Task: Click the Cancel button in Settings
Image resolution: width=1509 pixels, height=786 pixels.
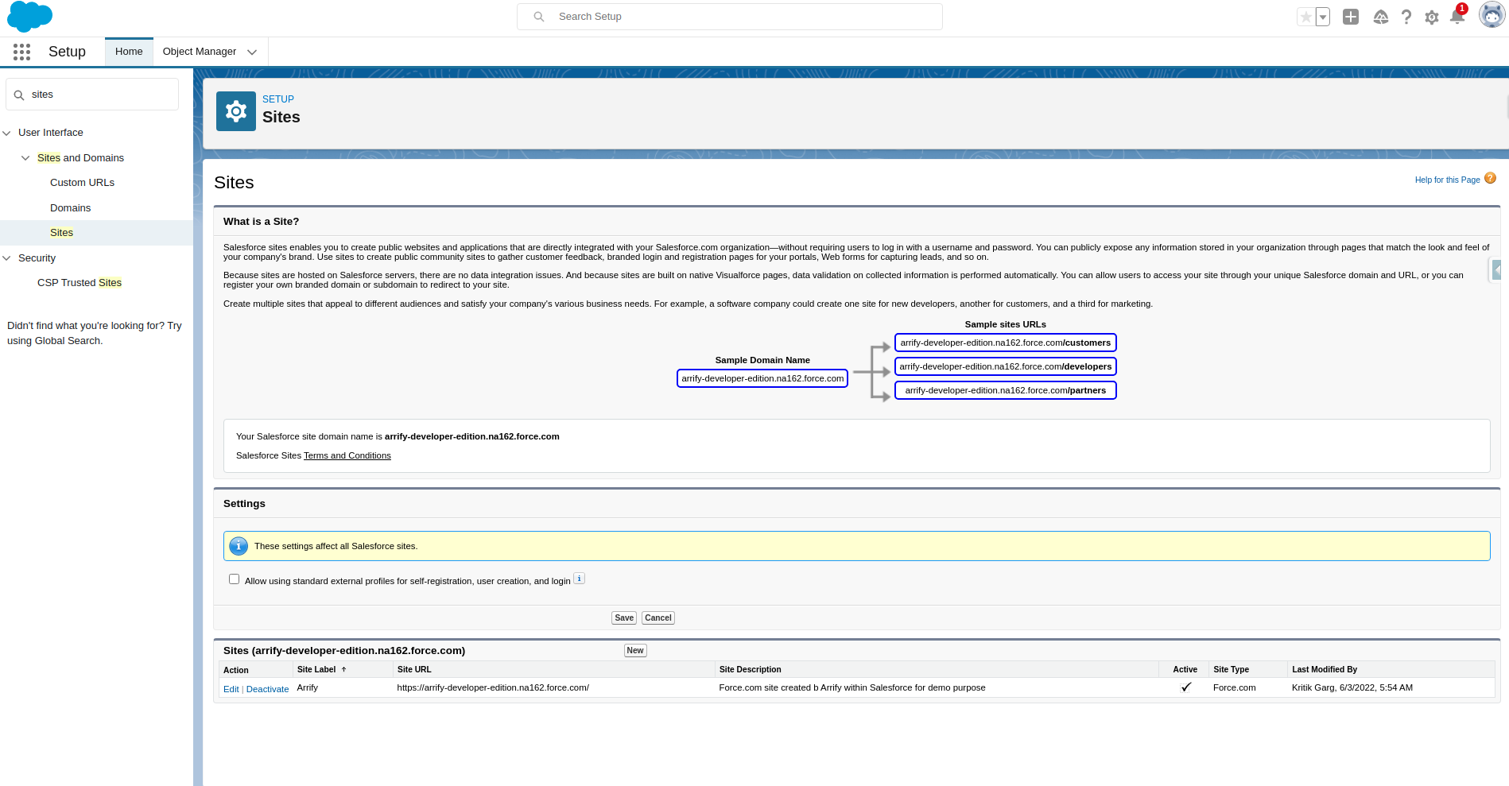Action: (x=658, y=618)
